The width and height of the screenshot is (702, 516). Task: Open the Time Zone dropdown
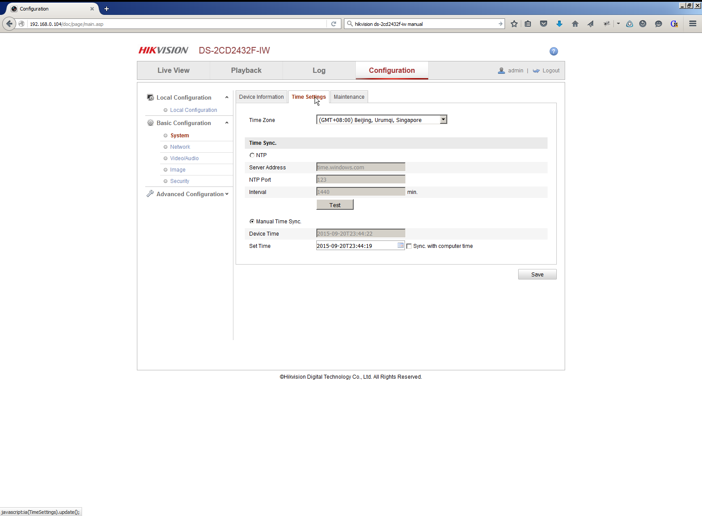382,120
